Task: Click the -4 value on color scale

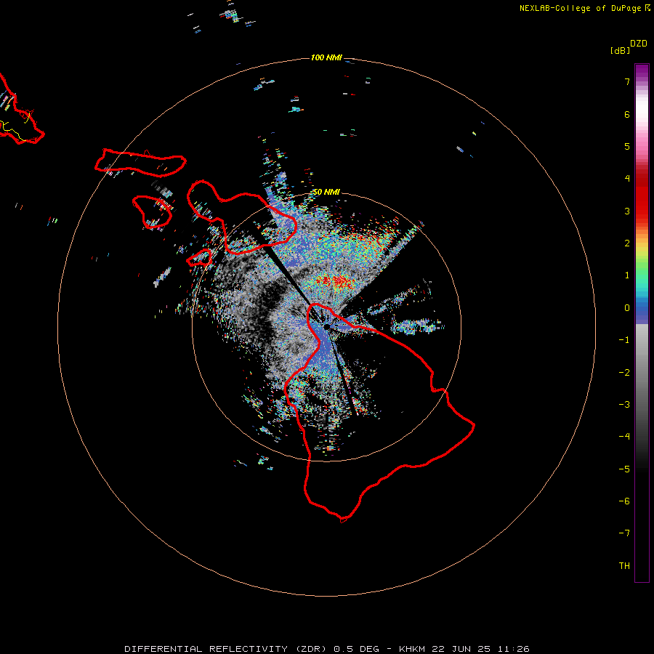Action: click(x=624, y=437)
